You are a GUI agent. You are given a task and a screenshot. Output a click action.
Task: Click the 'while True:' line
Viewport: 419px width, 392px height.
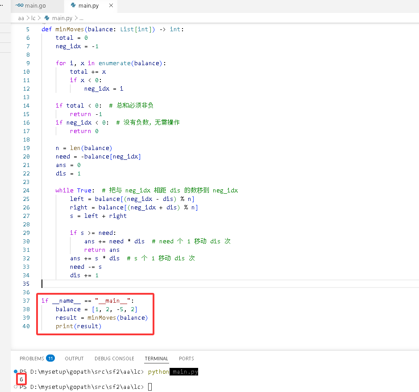pos(75,191)
